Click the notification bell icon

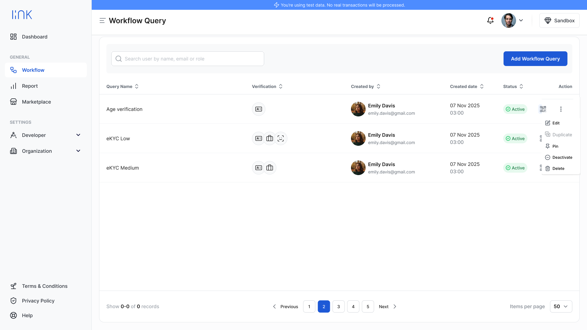[490, 20]
